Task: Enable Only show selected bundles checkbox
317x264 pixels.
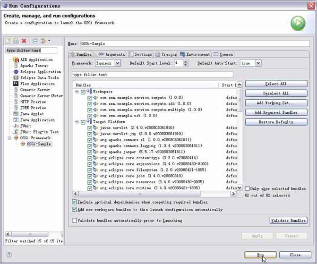Action: tap(247, 188)
